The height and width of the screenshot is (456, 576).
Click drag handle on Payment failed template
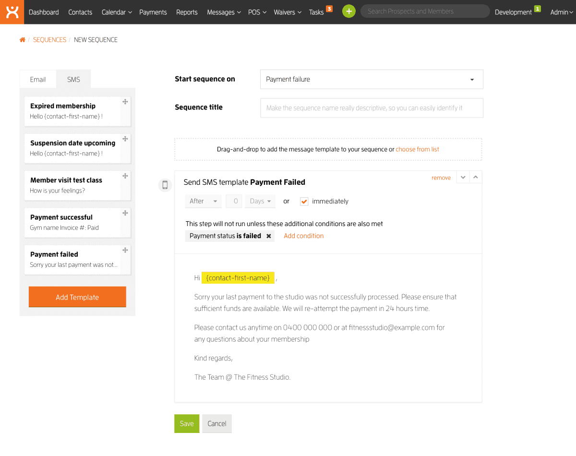[x=125, y=250]
